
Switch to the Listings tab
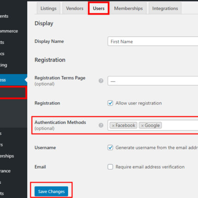tap(48, 8)
